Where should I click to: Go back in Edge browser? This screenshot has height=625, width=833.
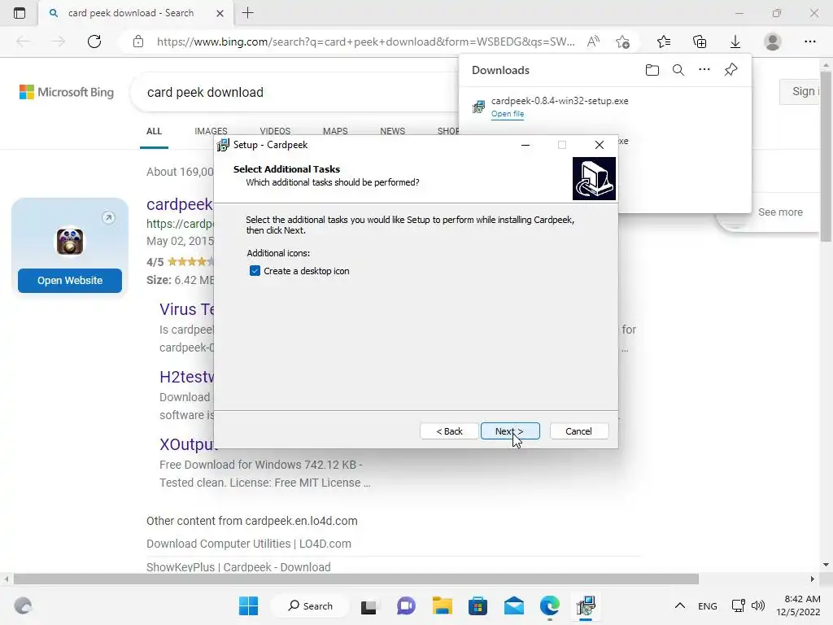(x=23, y=42)
